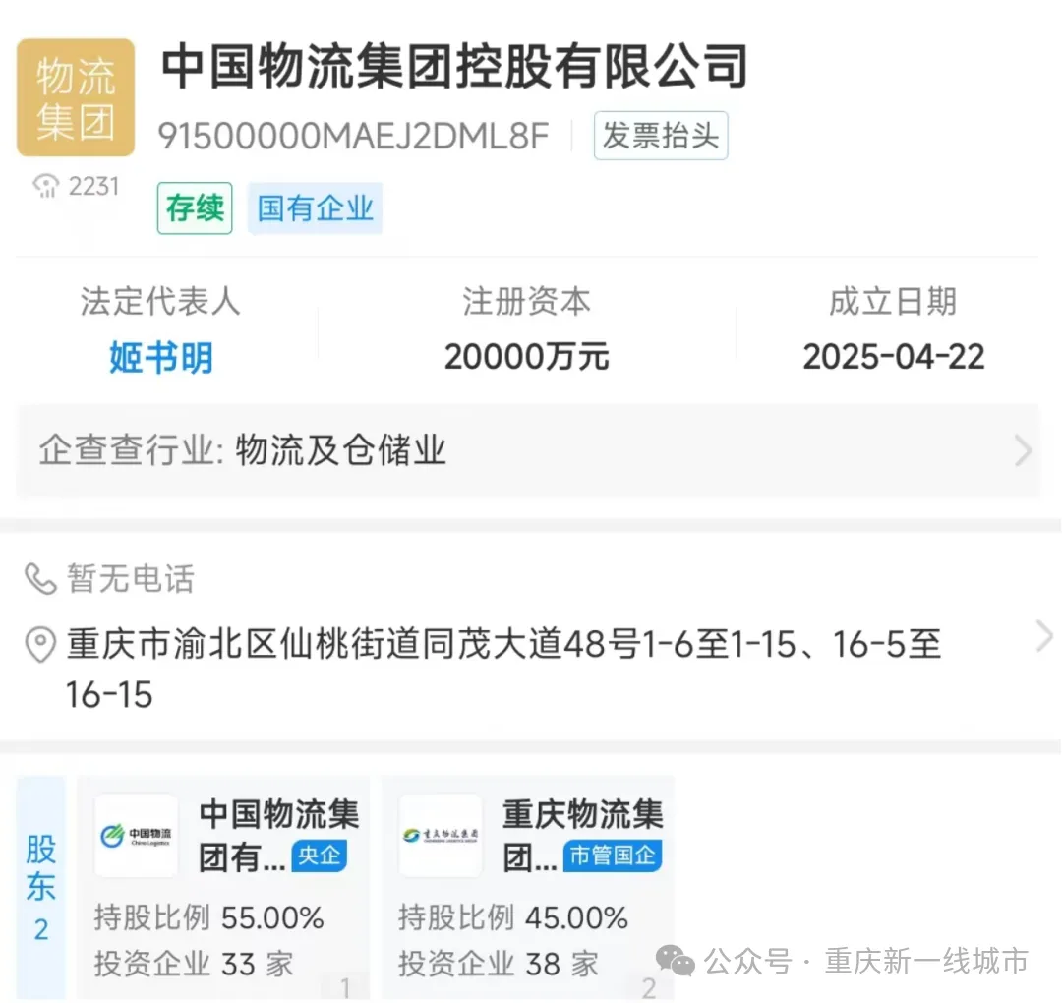Click the views count icon showing 2231
1062x1003 pixels.
[44, 185]
